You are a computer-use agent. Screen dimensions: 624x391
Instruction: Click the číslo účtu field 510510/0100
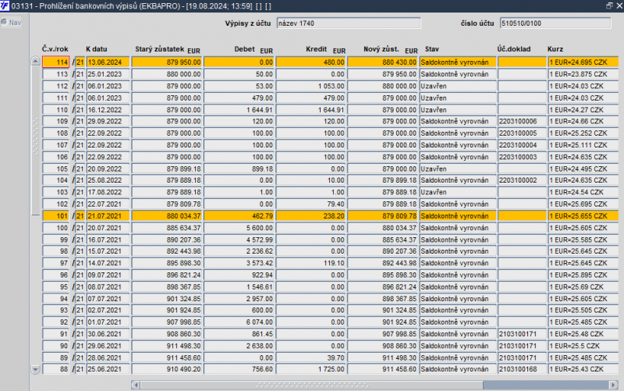click(x=555, y=23)
